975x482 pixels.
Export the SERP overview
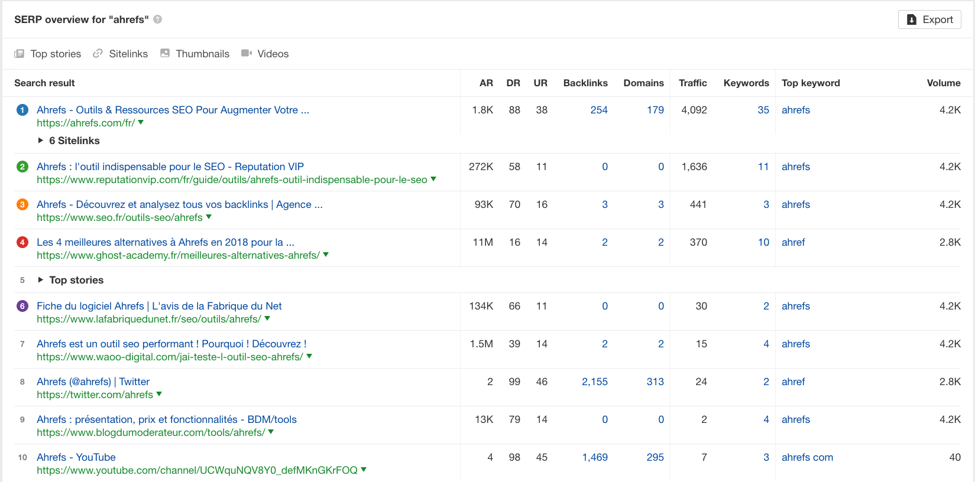pyautogui.click(x=929, y=19)
